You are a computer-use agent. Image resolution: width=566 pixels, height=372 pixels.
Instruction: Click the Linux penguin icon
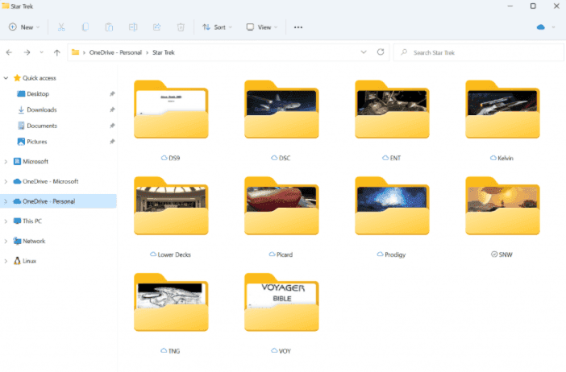17,261
